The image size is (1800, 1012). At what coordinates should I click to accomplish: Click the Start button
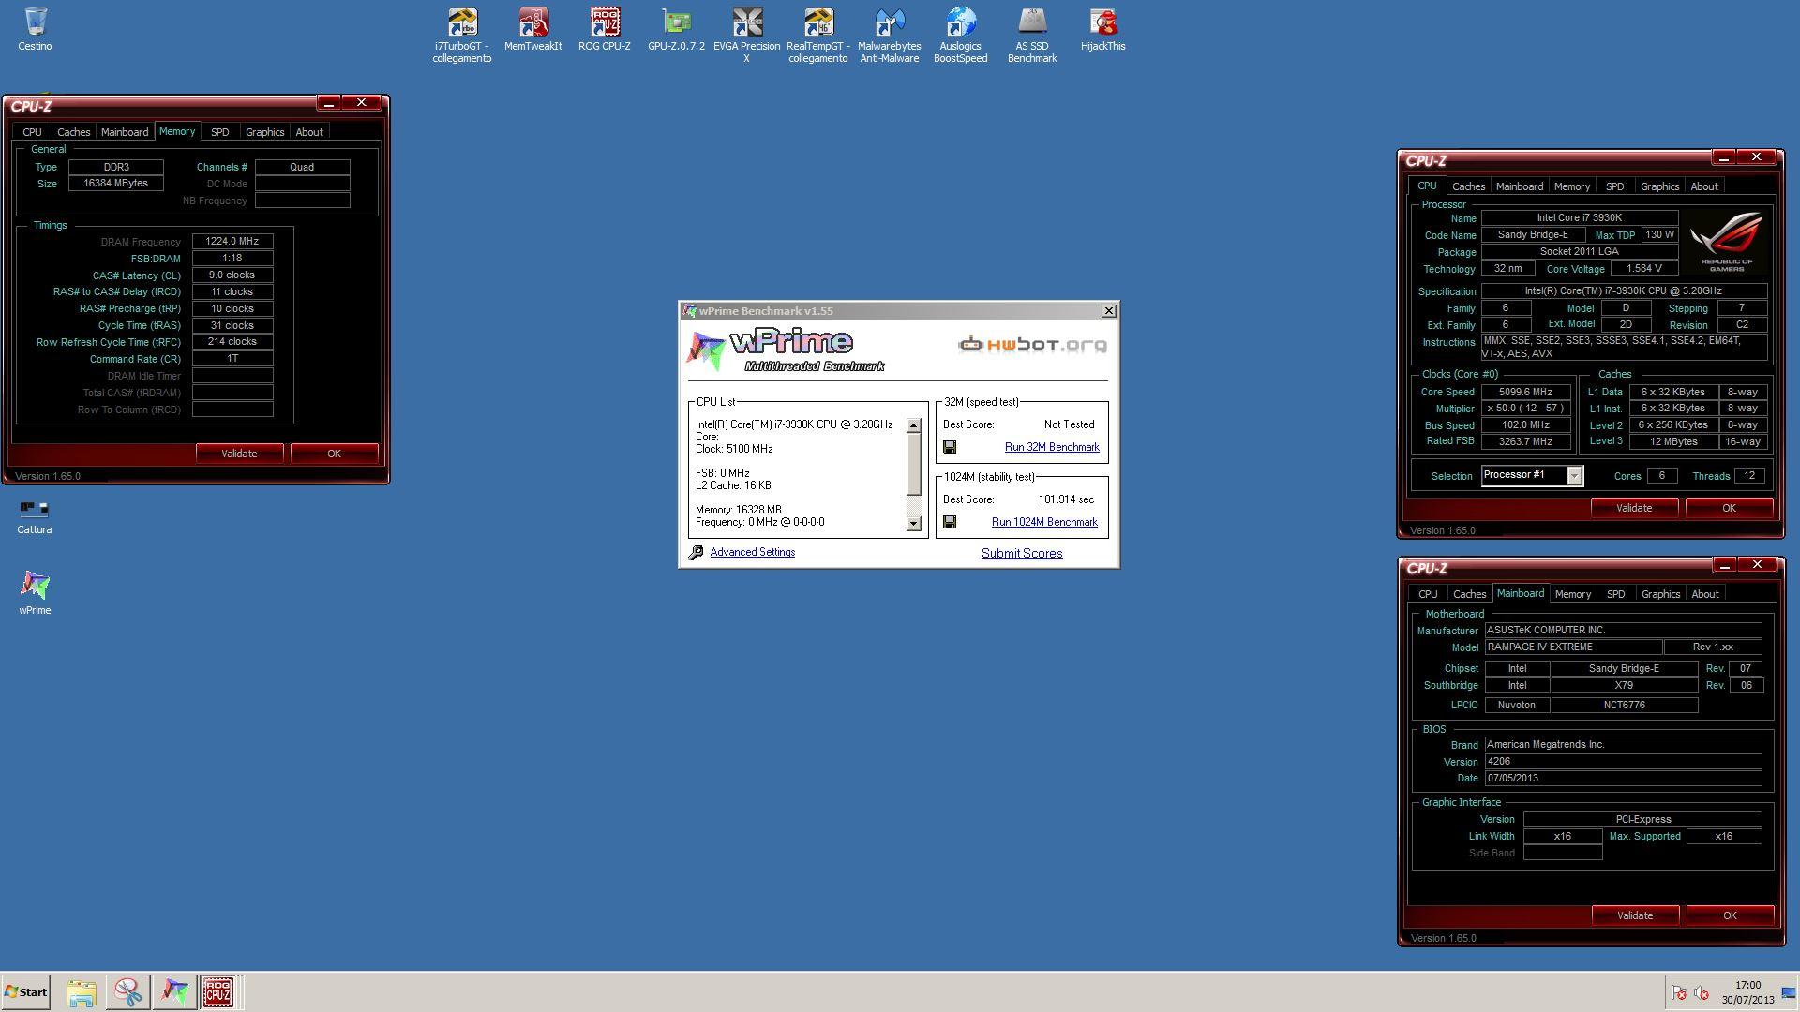pos(25,992)
